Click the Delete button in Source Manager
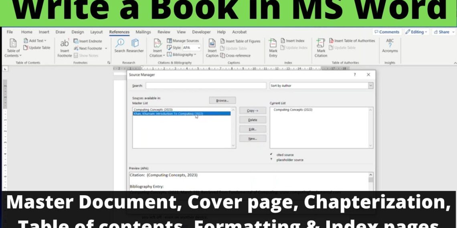Viewport: 457px width, 228px height. coord(253,120)
